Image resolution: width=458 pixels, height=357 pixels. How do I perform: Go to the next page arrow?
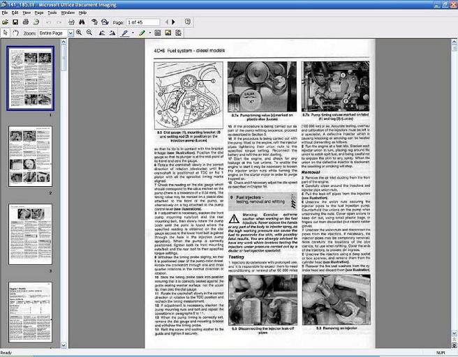coord(173,22)
